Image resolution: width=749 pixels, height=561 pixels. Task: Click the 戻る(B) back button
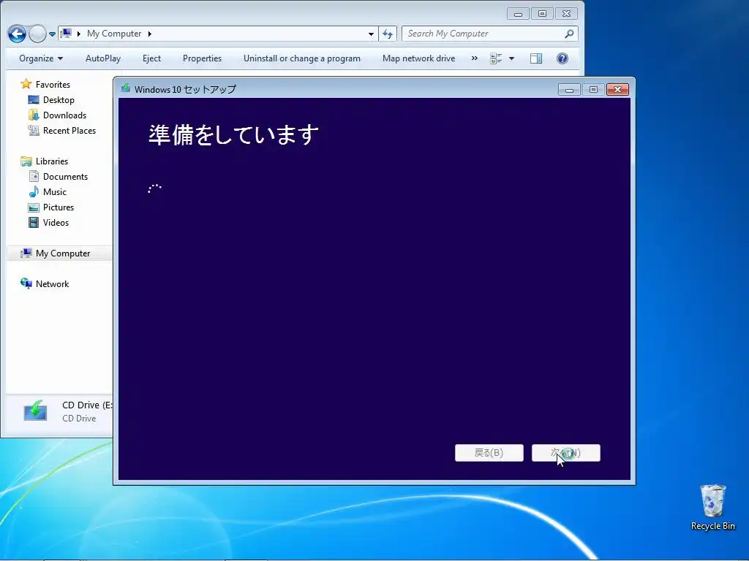pyautogui.click(x=489, y=453)
